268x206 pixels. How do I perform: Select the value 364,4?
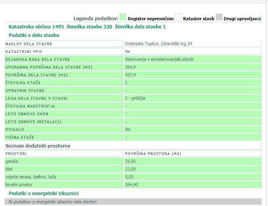pyautogui.click(x=130, y=67)
